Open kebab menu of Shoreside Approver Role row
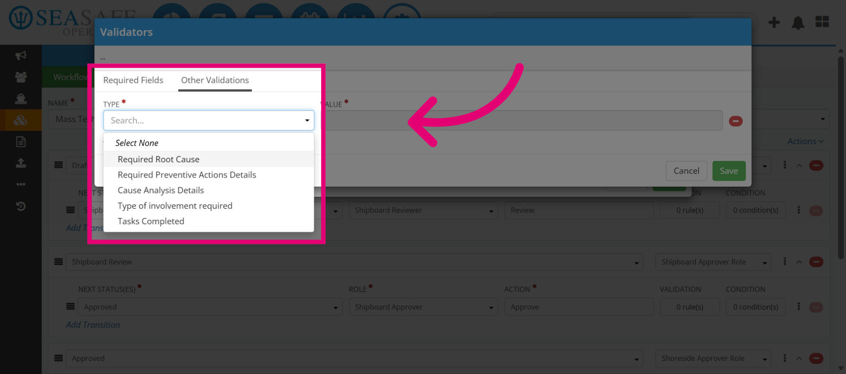The height and width of the screenshot is (374, 846). tap(785, 358)
